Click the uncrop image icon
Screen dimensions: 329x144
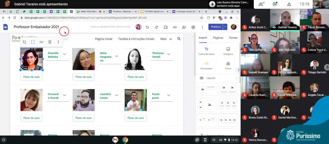(x=33, y=42)
